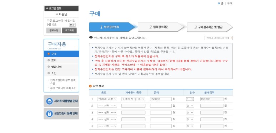Open row 5 용도 선택 dropdown
This screenshot has width=276, height=133.
coord(107,126)
